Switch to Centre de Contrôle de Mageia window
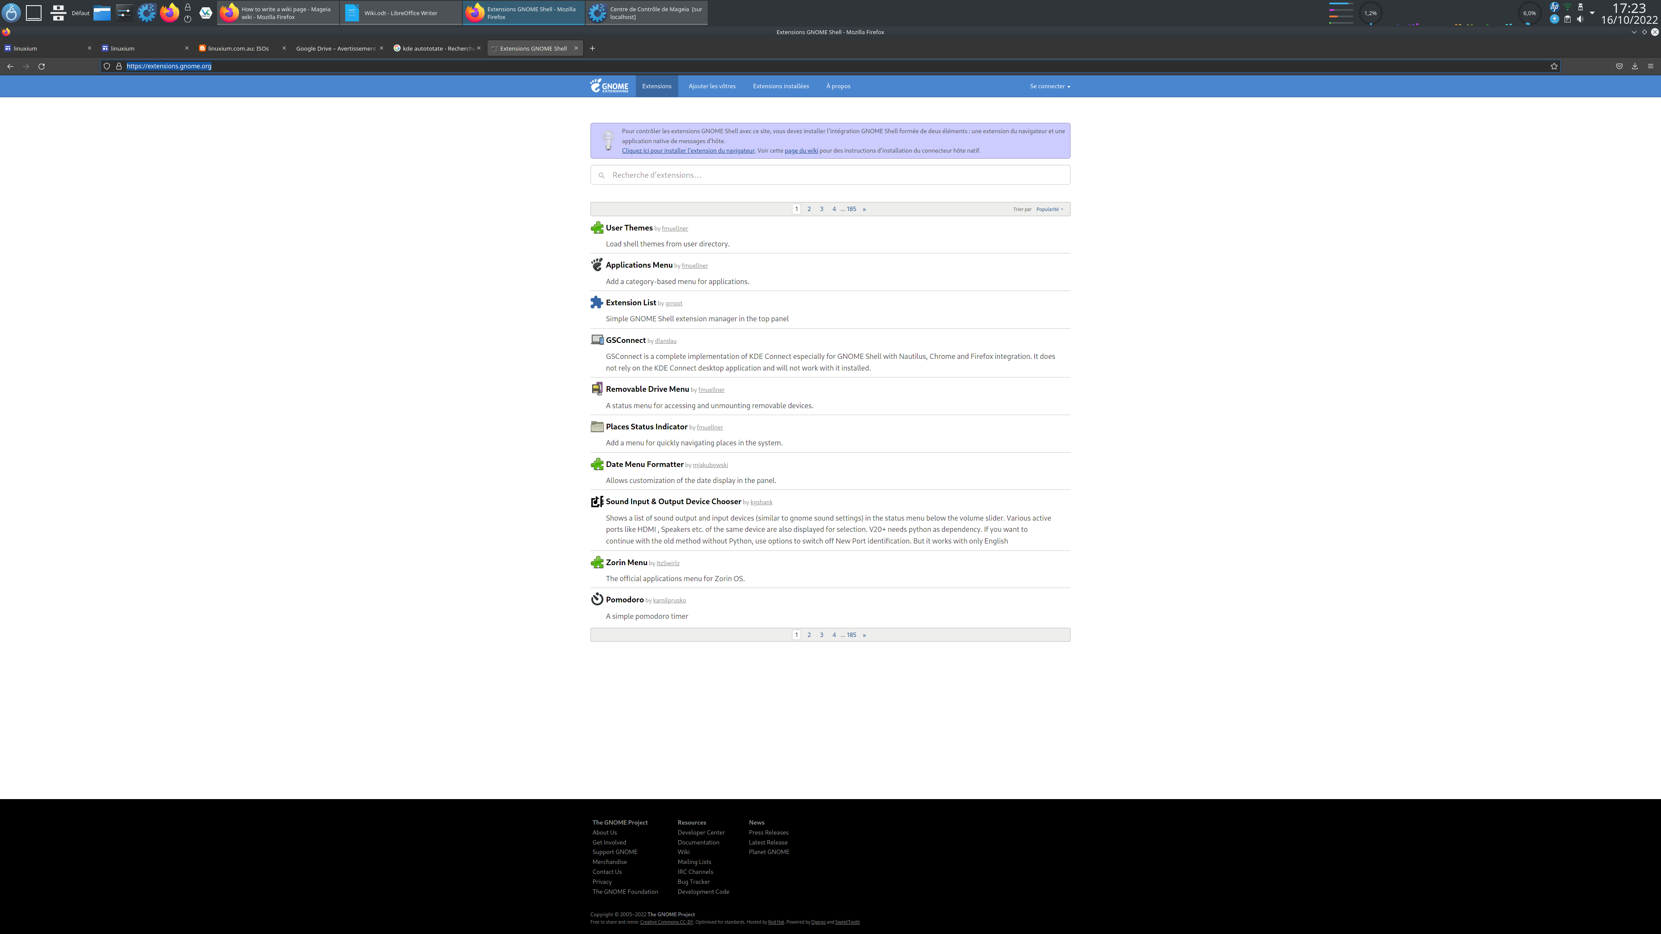 click(647, 13)
